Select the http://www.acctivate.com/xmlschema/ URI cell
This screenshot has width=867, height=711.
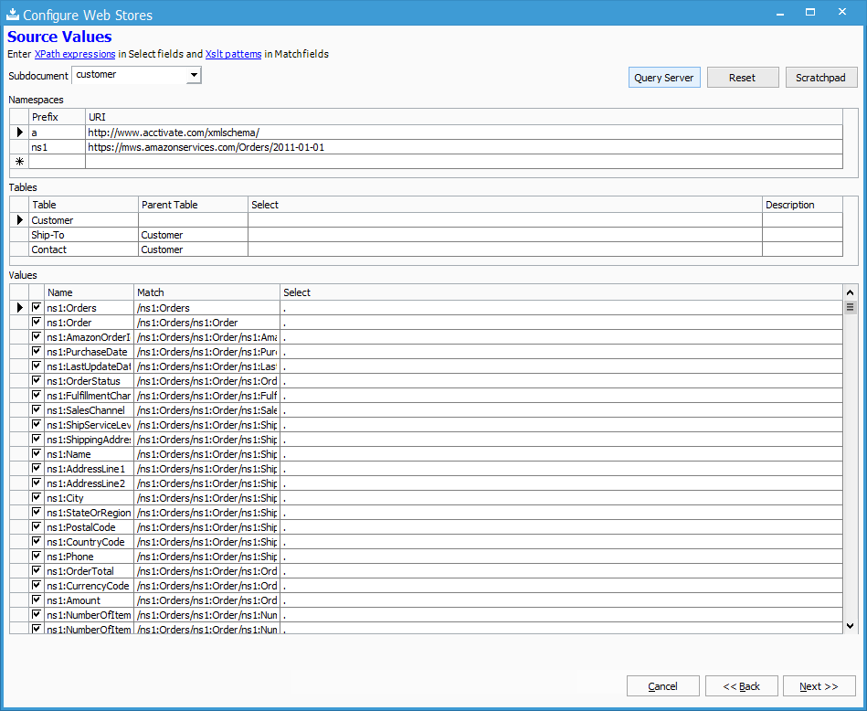pos(464,133)
